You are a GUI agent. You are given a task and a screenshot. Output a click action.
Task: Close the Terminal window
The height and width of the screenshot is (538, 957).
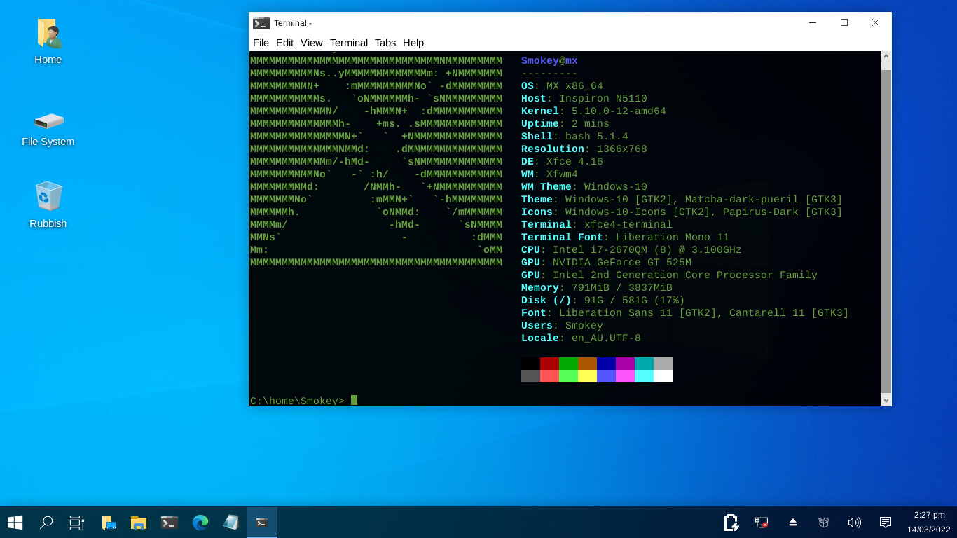coord(876,22)
